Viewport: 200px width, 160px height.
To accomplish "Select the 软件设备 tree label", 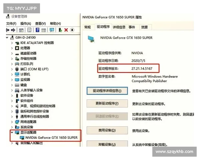I will (27, 96).
